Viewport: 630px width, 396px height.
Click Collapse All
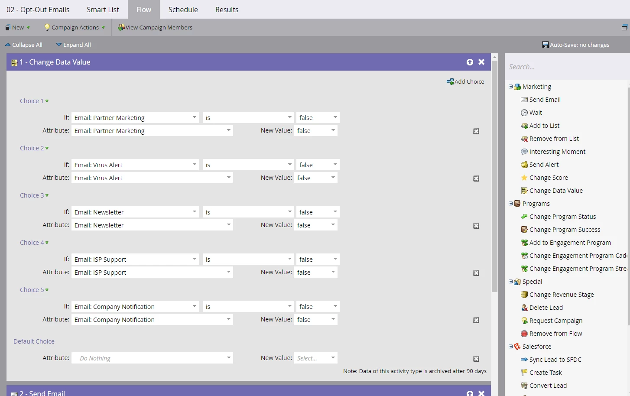(x=24, y=45)
